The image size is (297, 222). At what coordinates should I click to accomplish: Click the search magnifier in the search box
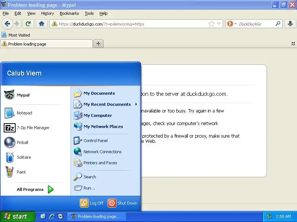278,24
